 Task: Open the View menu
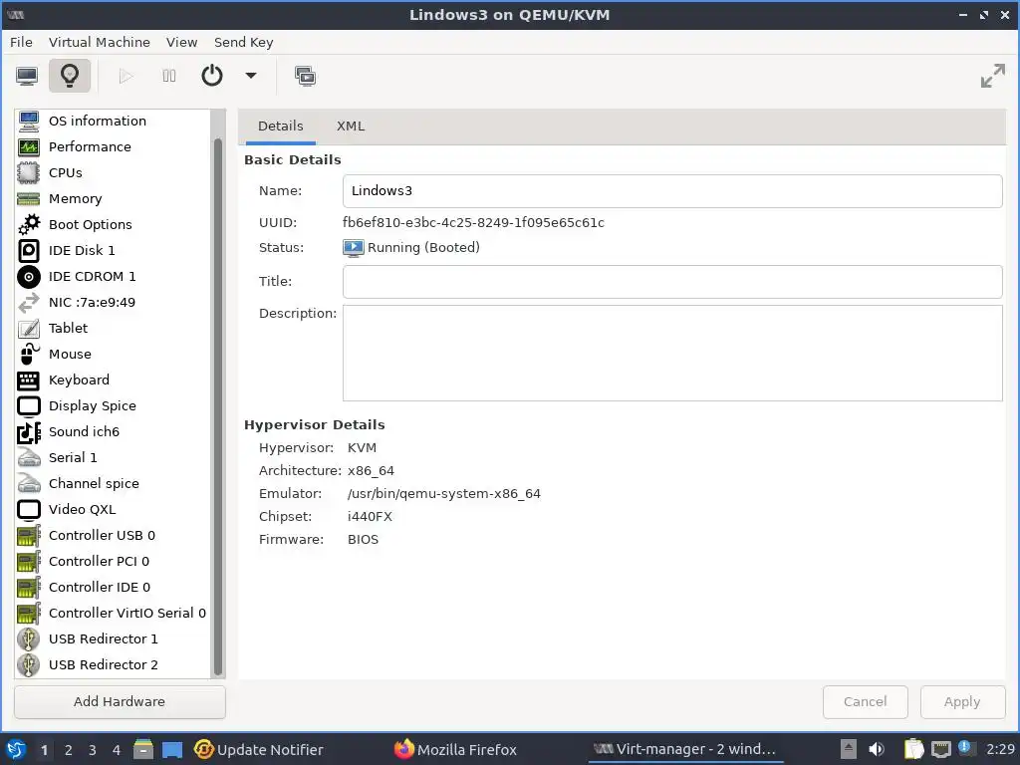(x=181, y=42)
